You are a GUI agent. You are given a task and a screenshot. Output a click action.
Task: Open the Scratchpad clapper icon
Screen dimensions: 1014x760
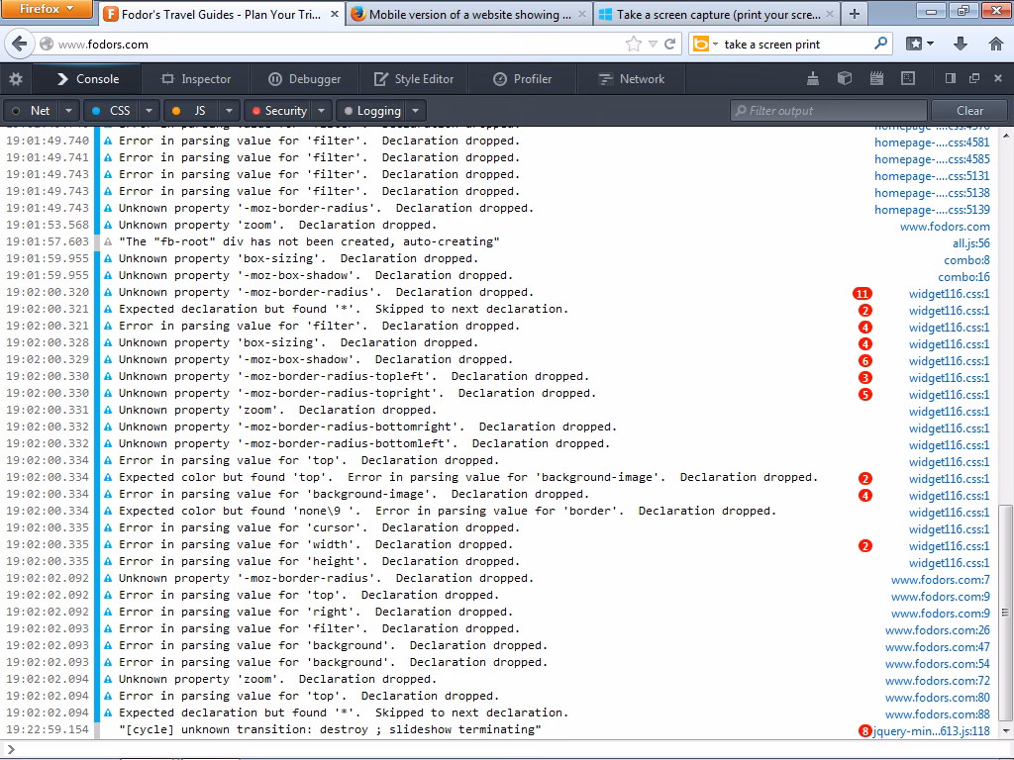[876, 78]
